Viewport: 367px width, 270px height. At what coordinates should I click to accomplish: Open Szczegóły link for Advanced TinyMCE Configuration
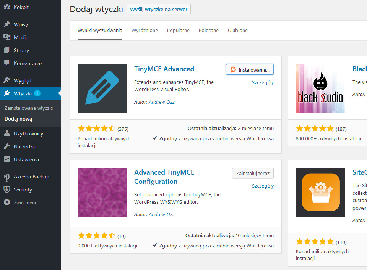click(x=263, y=186)
